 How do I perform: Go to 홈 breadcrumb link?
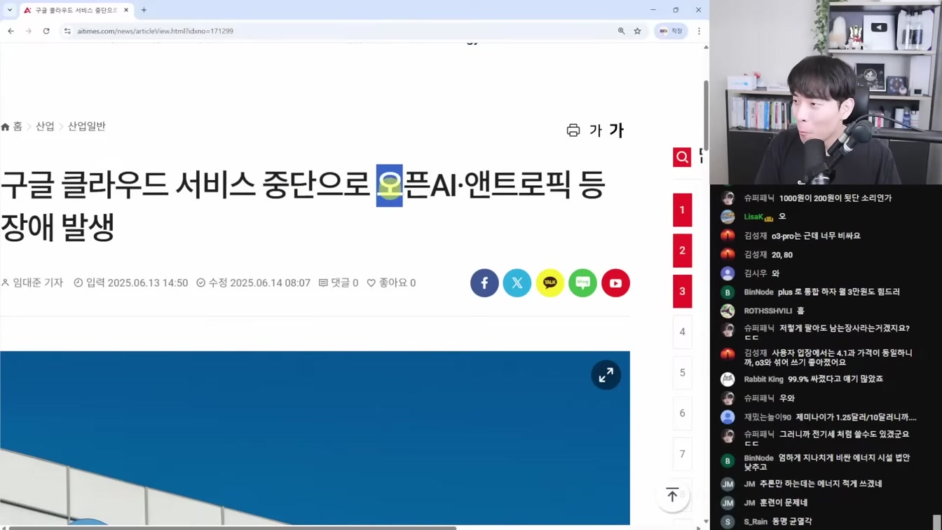tap(12, 126)
